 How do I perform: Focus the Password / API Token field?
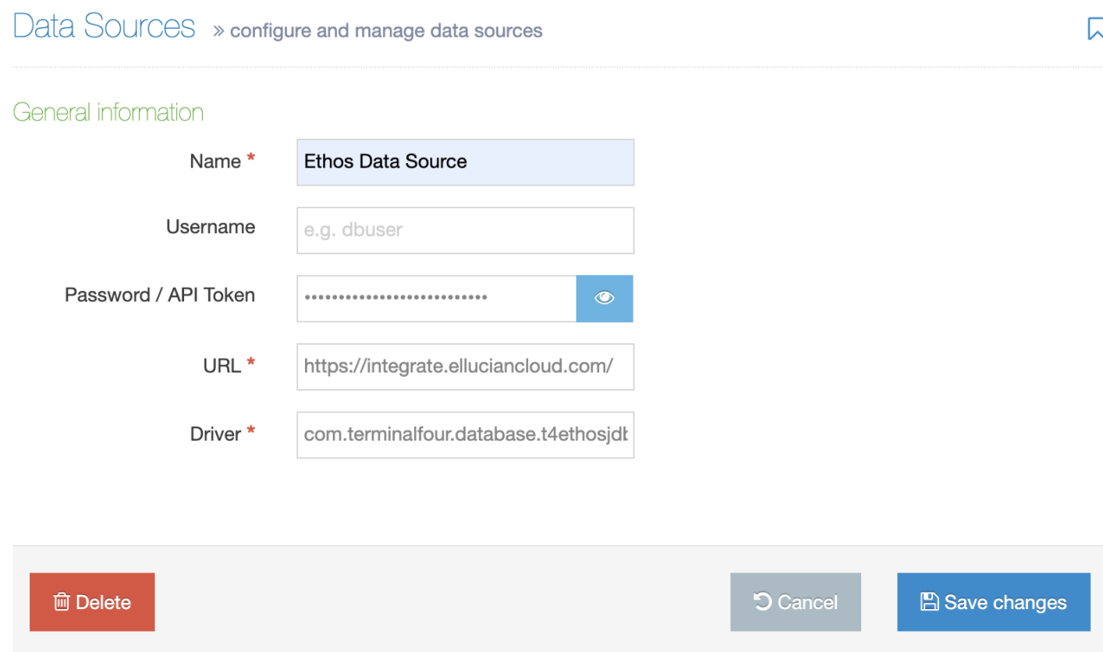[x=435, y=298]
